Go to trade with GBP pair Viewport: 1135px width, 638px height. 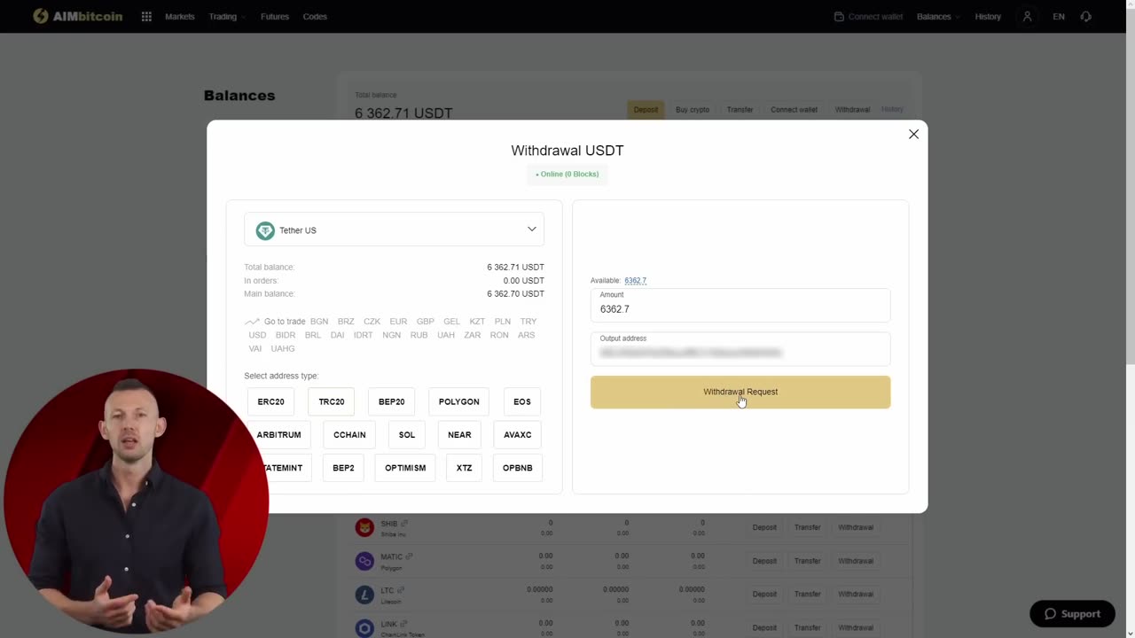tap(426, 322)
